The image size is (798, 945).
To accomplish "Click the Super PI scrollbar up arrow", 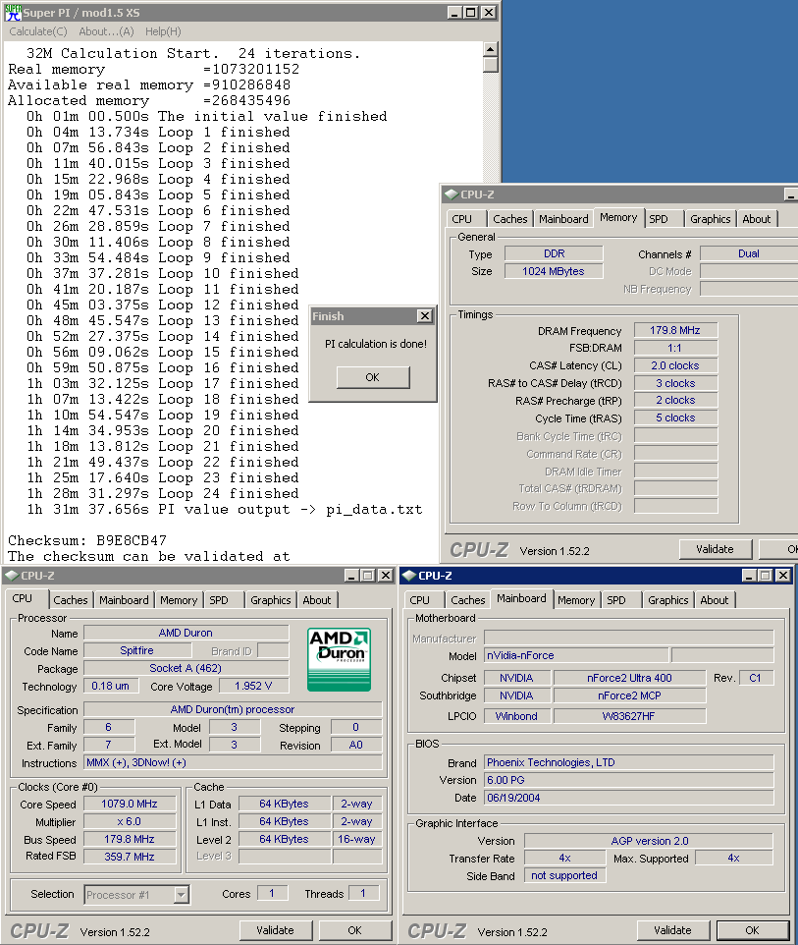I will pyautogui.click(x=491, y=49).
